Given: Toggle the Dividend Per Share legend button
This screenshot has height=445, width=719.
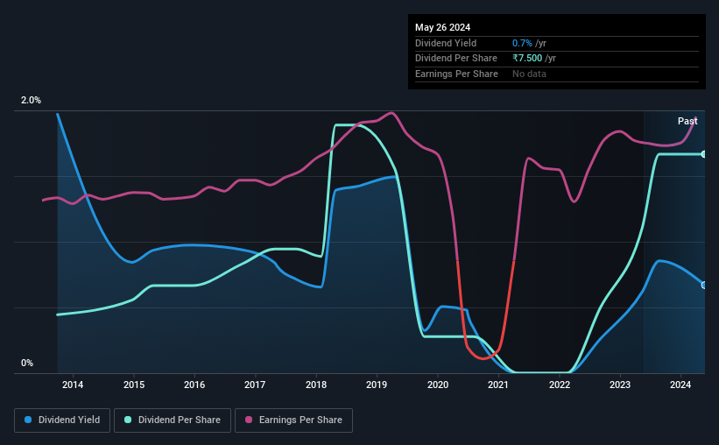Looking at the screenshot, I should click(x=173, y=420).
